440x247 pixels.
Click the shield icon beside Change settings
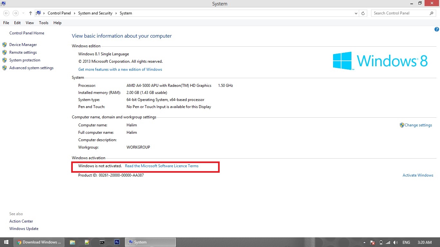click(402, 125)
